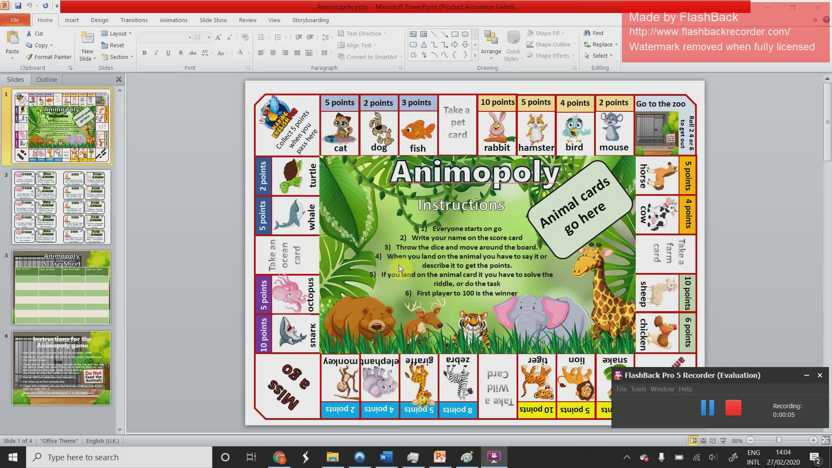This screenshot has width=832, height=468.
Task: Open the font size dropdown
Action: (x=208, y=37)
